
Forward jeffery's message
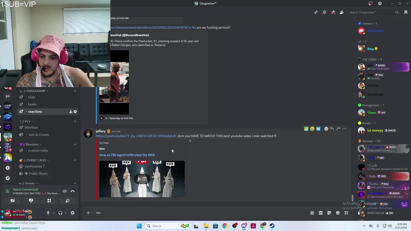coord(338,129)
